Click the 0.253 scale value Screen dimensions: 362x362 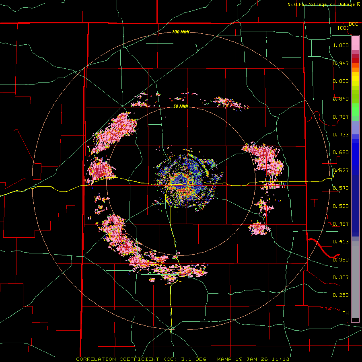tap(341, 295)
